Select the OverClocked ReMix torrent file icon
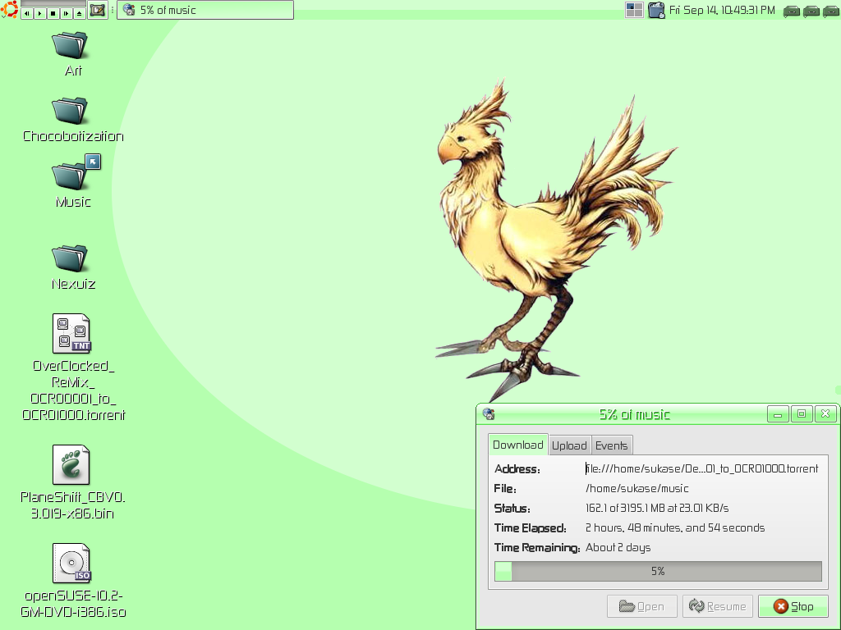 click(x=72, y=333)
